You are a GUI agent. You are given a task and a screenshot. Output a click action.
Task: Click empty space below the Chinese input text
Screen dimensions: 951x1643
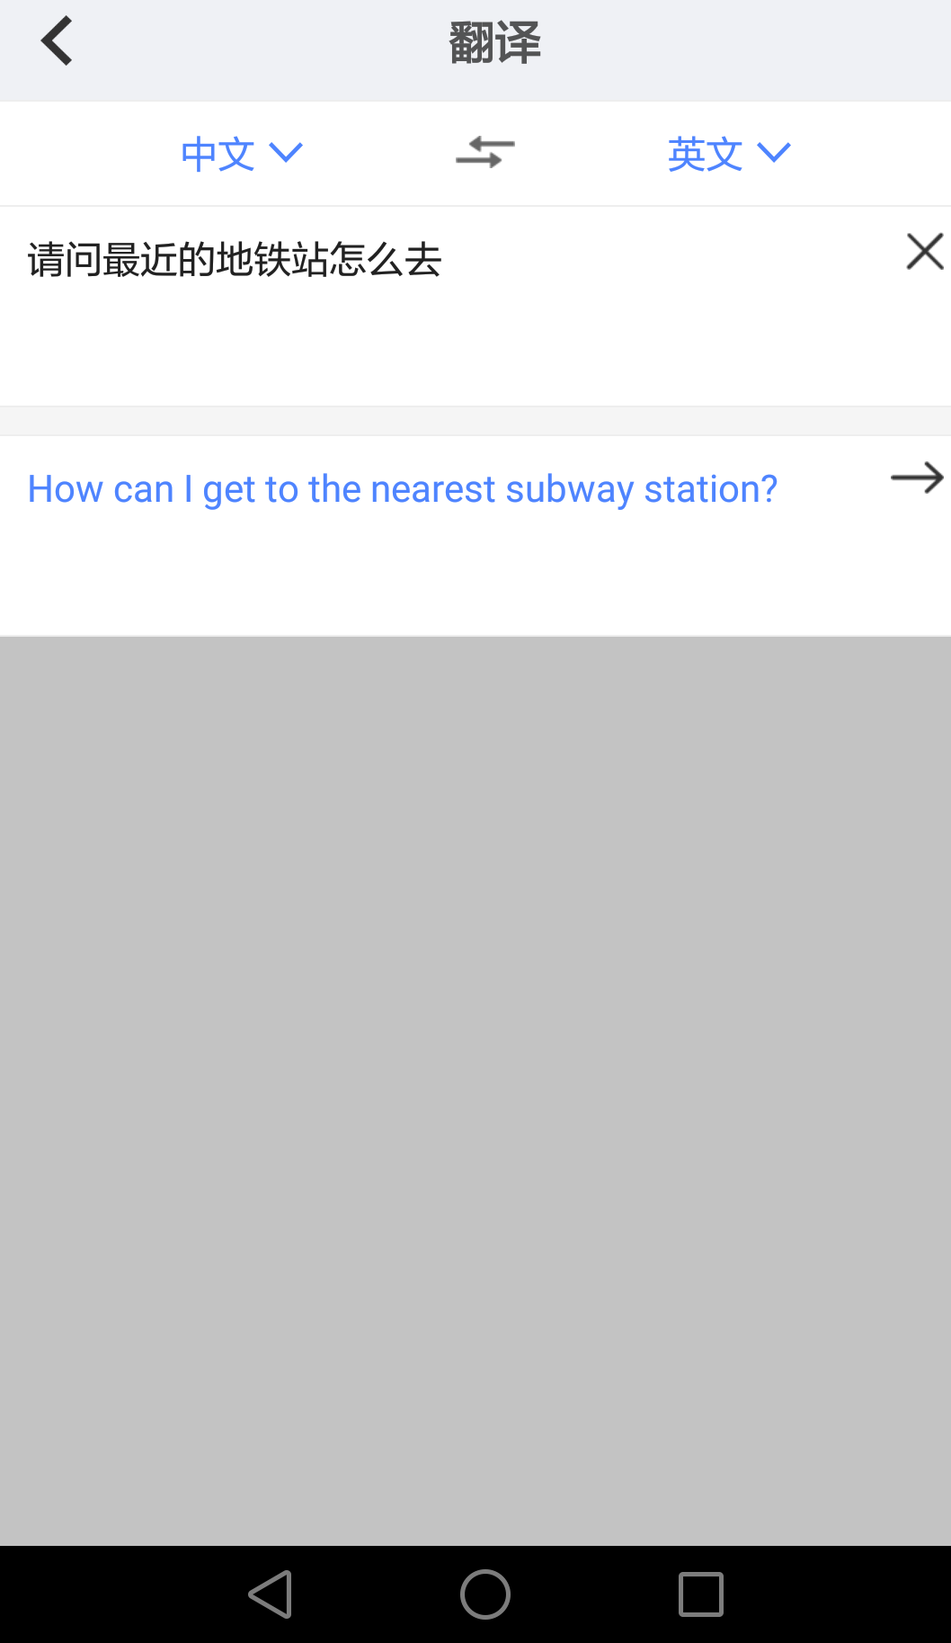point(449,351)
